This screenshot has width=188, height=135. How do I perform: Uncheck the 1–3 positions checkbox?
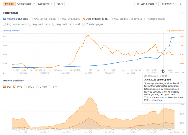4,87
